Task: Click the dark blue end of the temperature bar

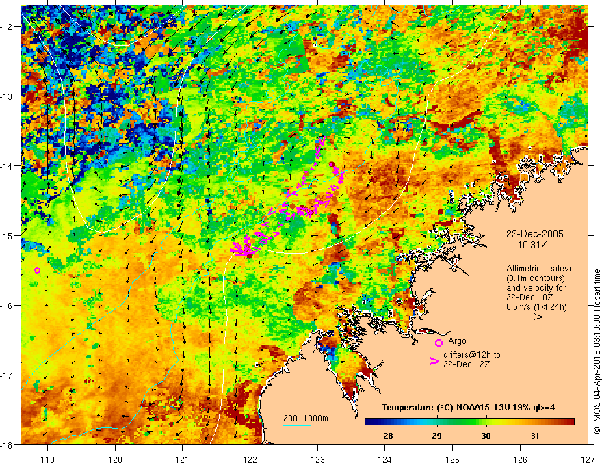Action: pyautogui.click(x=368, y=422)
